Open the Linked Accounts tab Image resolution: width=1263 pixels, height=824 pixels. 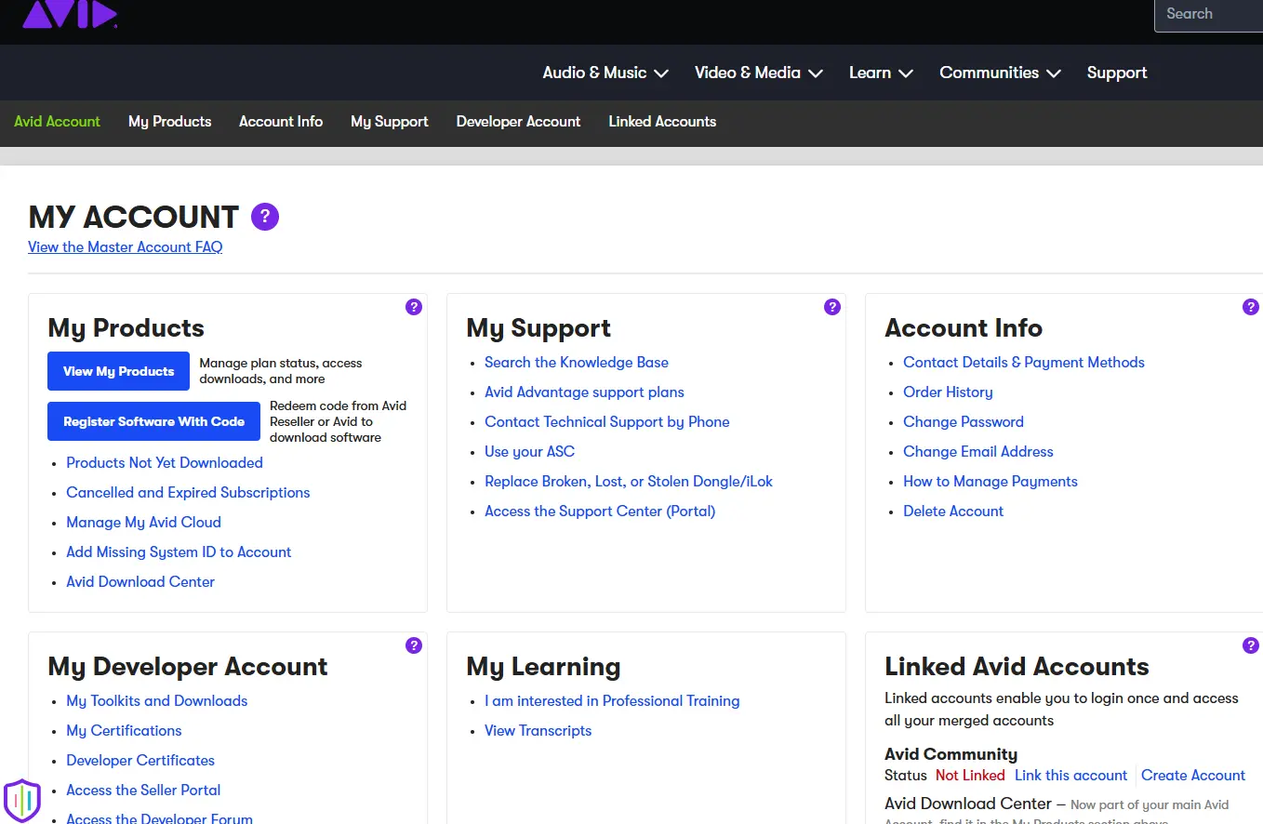[662, 122]
